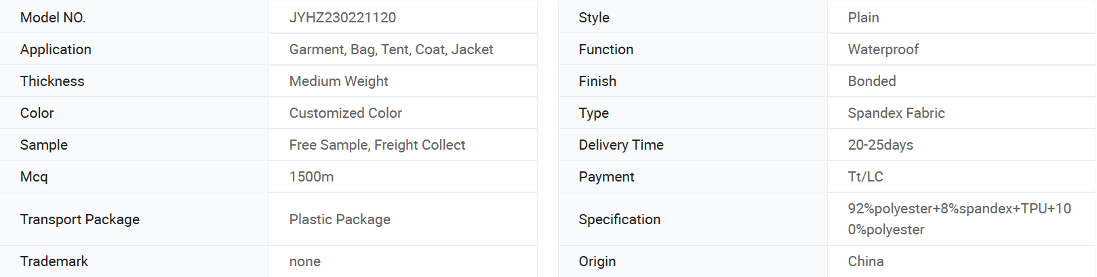Select the polyester spandex TPU specification text
Screen dimensions: 1097x277
[959, 219]
